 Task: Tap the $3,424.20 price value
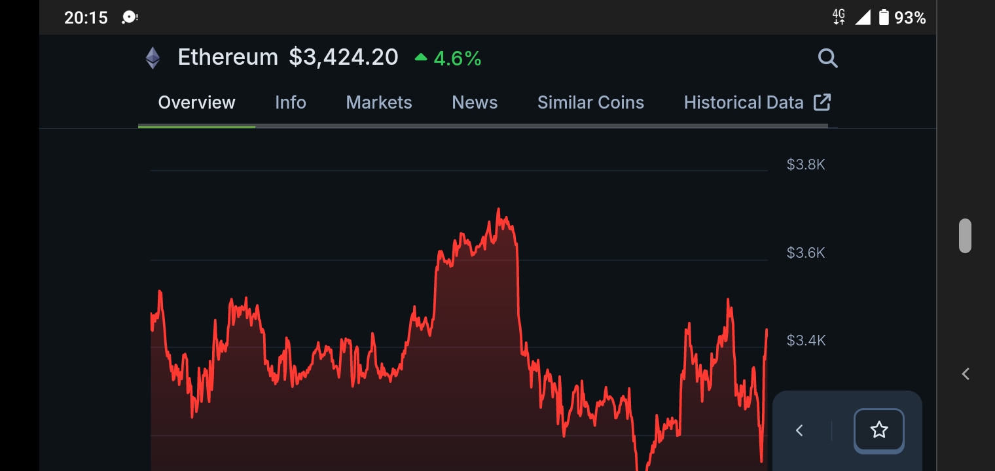(344, 58)
